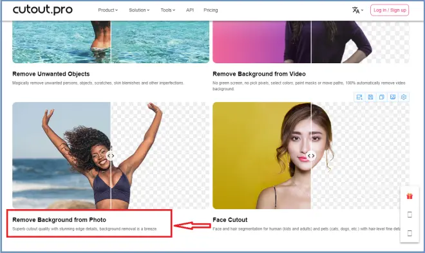425x253 pixels.
Task: Click the fourth picture icon in floating toolbar
Action: coord(393,97)
